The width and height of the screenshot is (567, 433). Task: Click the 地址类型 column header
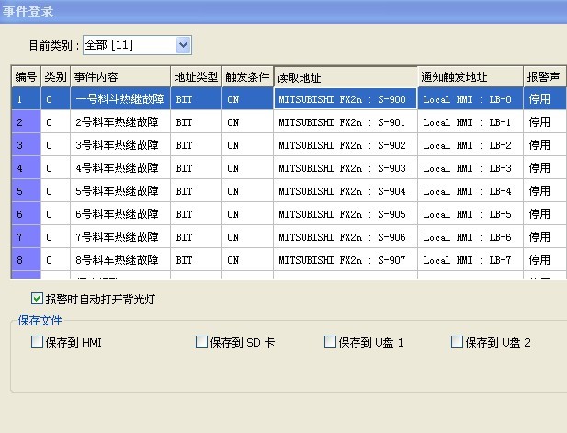tap(196, 76)
